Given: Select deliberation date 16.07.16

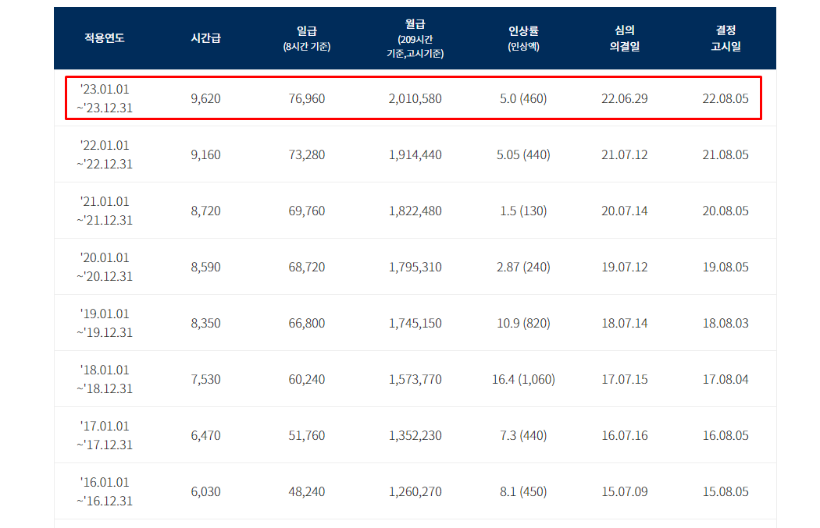Looking at the screenshot, I should point(625,435).
